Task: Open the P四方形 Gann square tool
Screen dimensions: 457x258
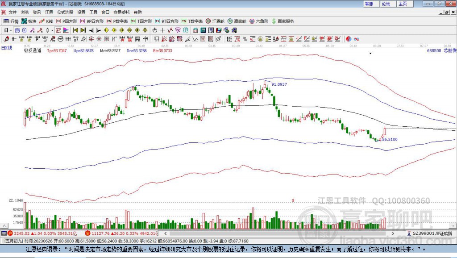Action: [66, 21]
